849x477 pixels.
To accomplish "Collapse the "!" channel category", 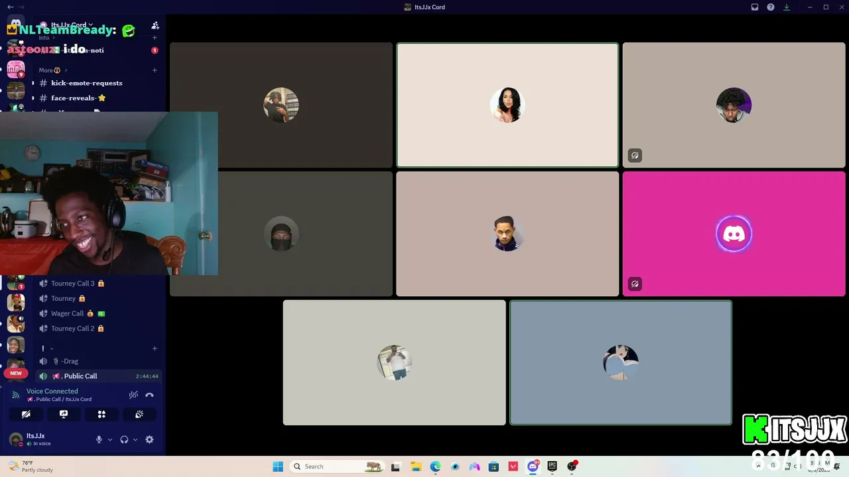I will tap(47, 348).
